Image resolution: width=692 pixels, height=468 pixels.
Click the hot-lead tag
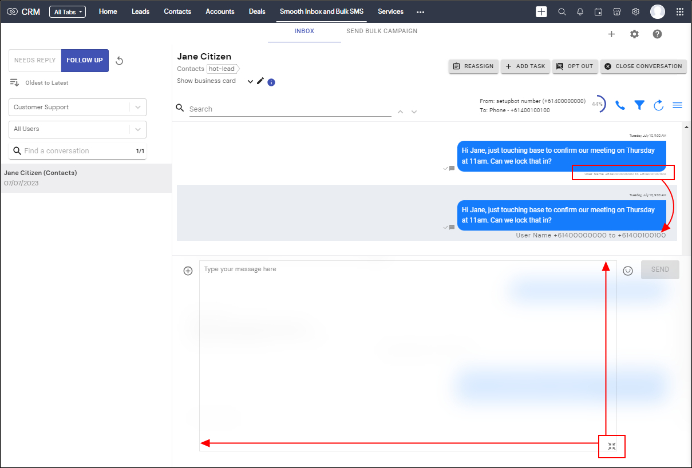pos(222,69)
